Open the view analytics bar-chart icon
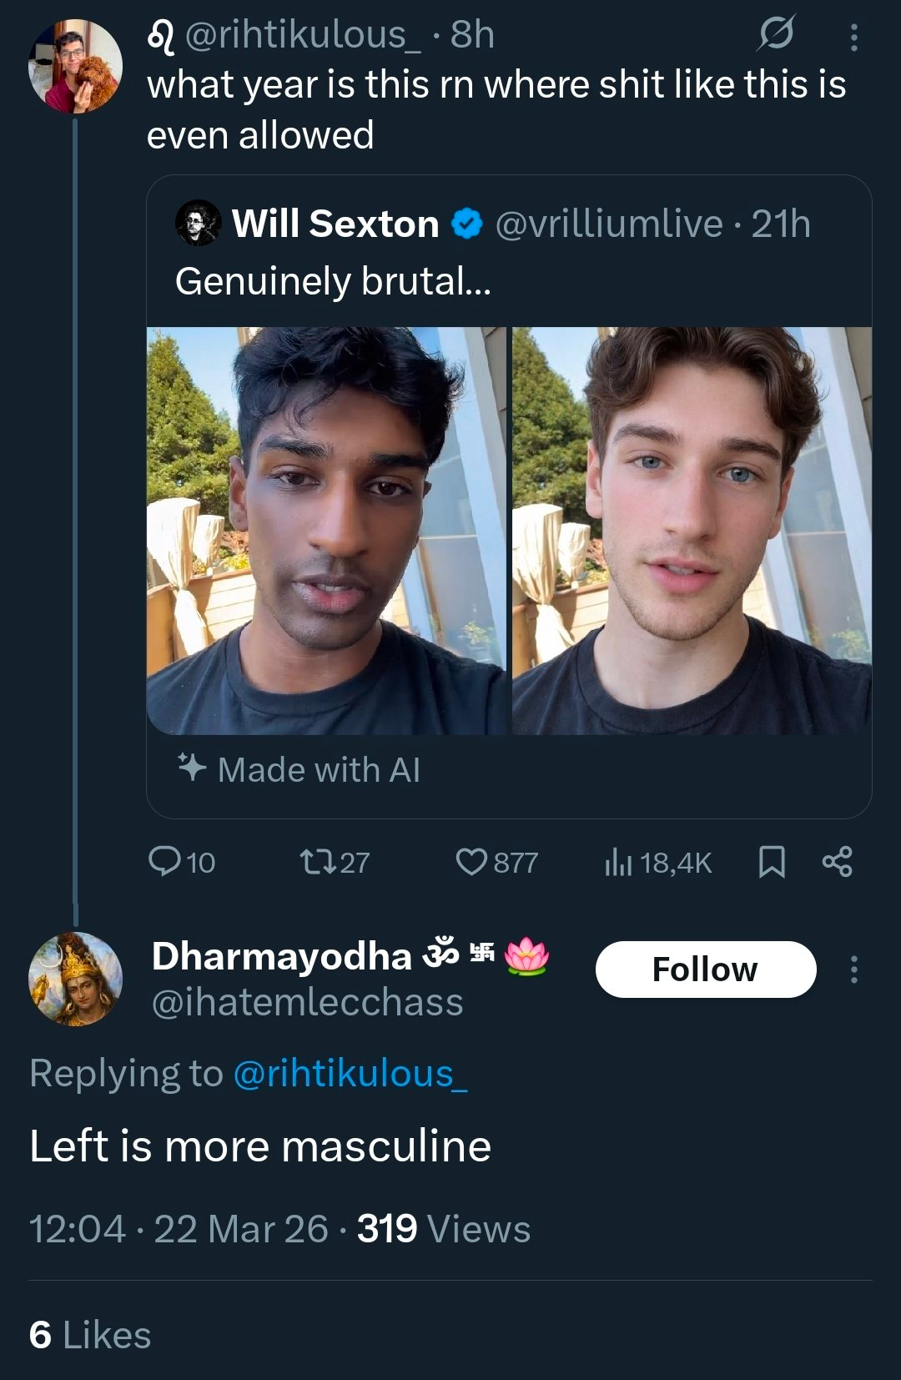Image resolution: width=901 pixels, height=1380 pixels. coord(618,861)
